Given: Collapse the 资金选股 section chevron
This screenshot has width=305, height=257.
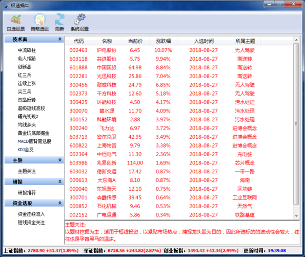Looking at the screenshot, I should click(x=60, y=203).
